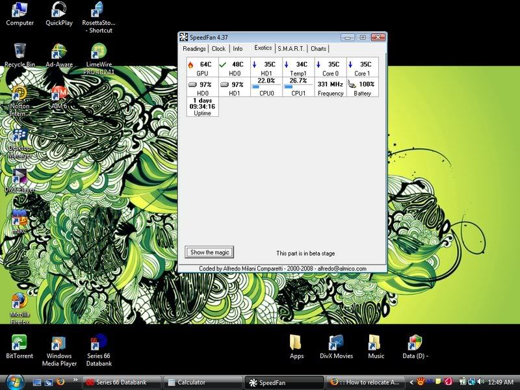Switch to Series 66 Databank taskbar button
The width and height of the screenshot is (520, 390).
tap(121, 382)
